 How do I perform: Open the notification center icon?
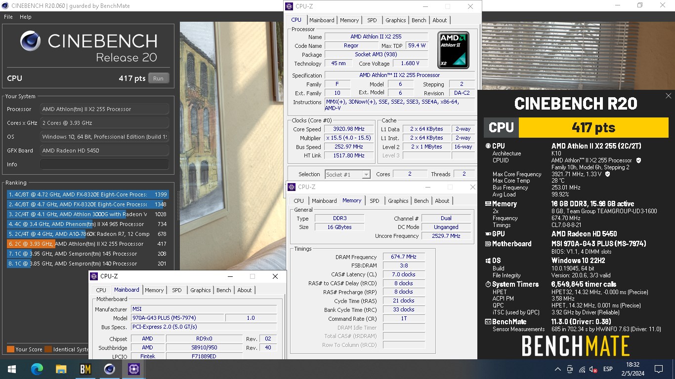[x=658, y=369]
